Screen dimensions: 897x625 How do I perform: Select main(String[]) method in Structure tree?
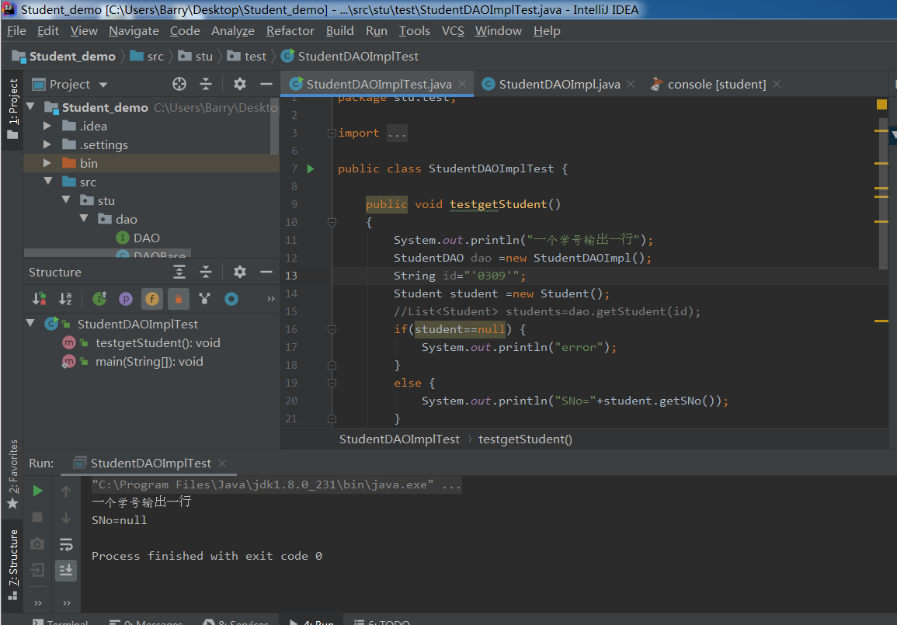pos(148,361)
